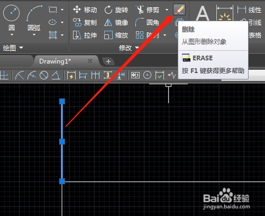Click the Erase (删除) eraser icon

point(179,10)
